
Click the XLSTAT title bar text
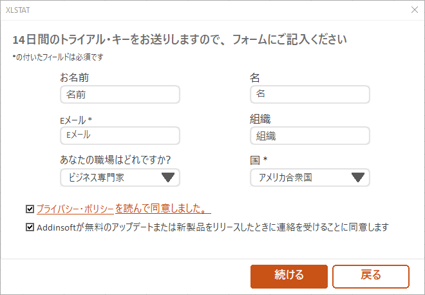[x=17, y=10]
